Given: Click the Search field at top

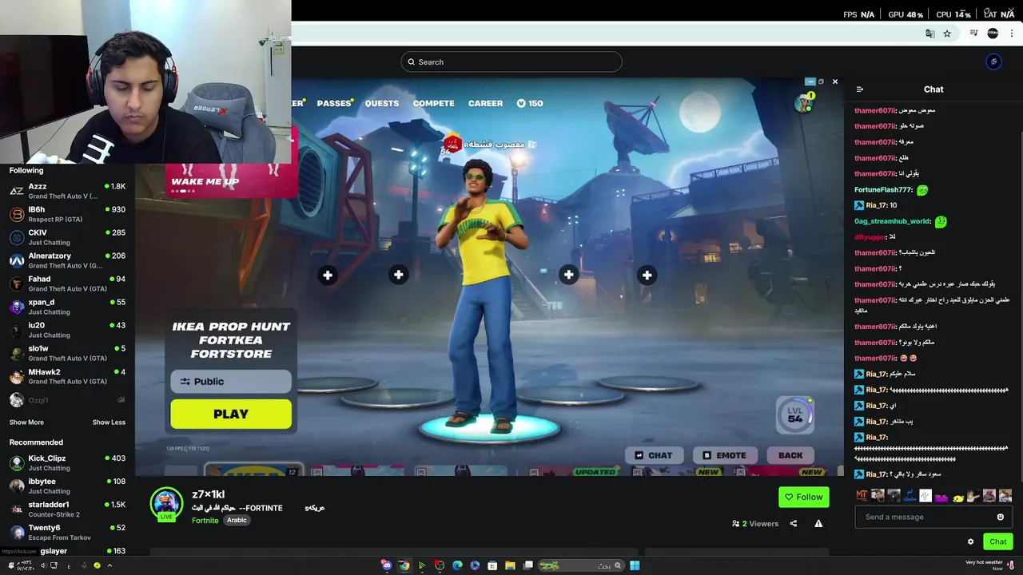Looking at the screenshot, I should [x=511, y=61].
